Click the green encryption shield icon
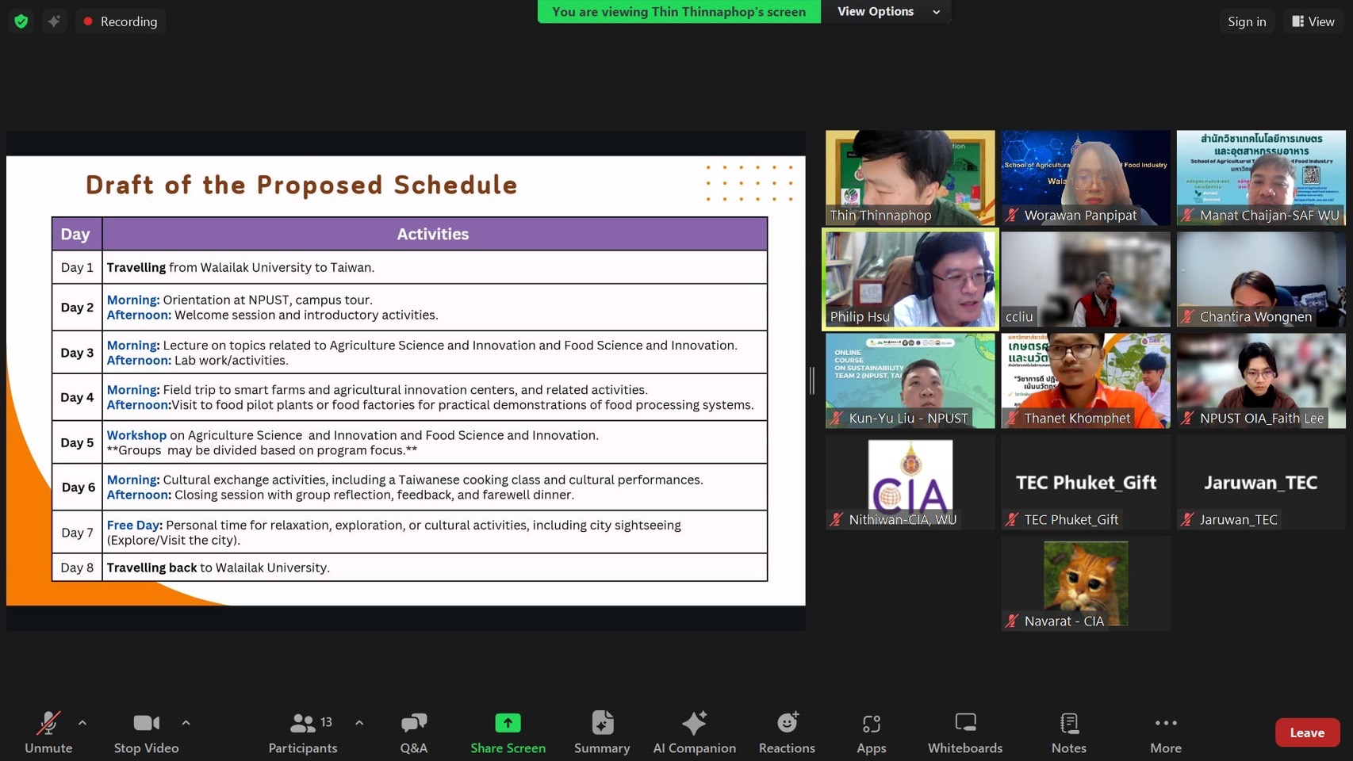 (21, 21)
